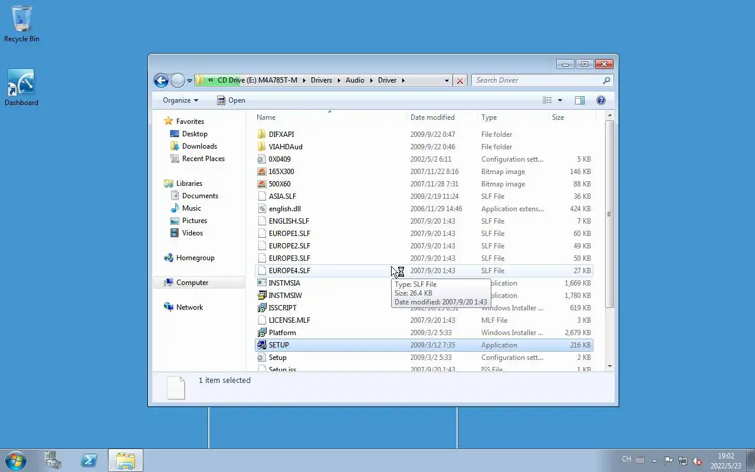
Task: Select the Setup configuration settings icon
Action: 262,358
